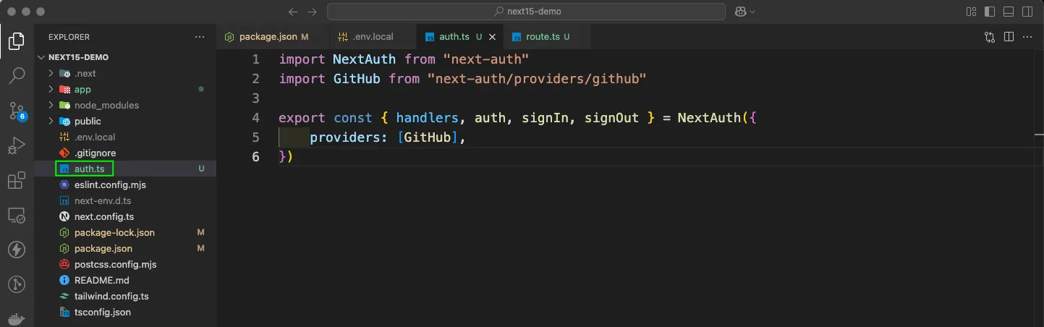Click the signOut identifier in code
Screen dimensions: 1044x327
[x=611, y=117]
